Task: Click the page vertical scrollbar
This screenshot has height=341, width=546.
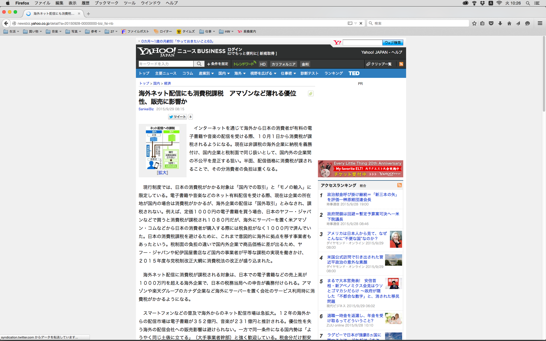Action: point(544,74)
